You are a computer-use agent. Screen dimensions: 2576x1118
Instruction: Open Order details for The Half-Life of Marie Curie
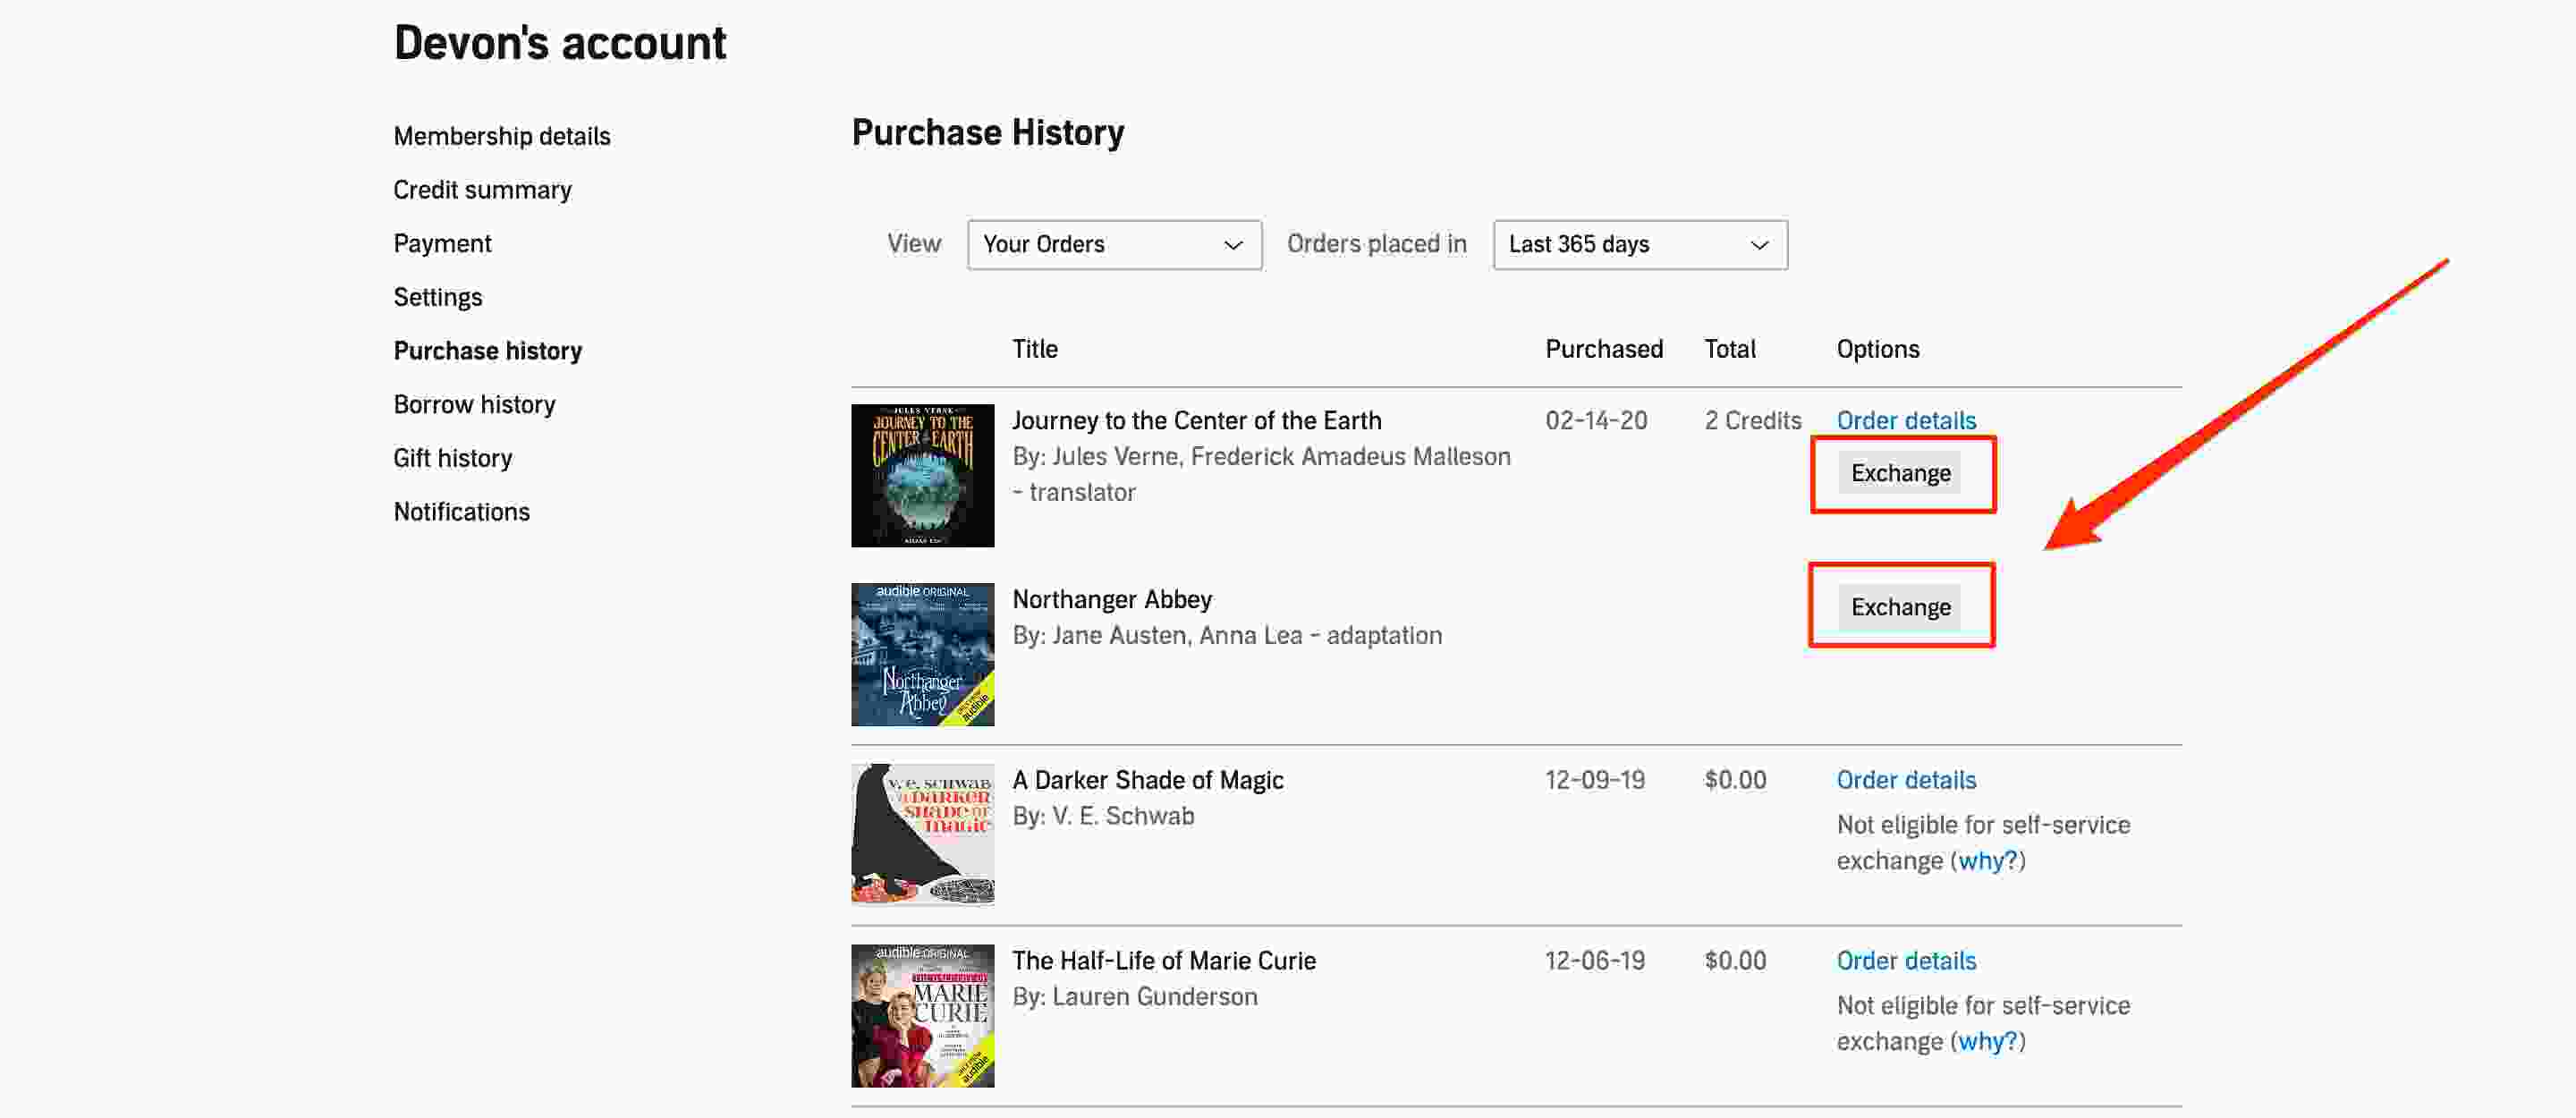[1906, 961]
